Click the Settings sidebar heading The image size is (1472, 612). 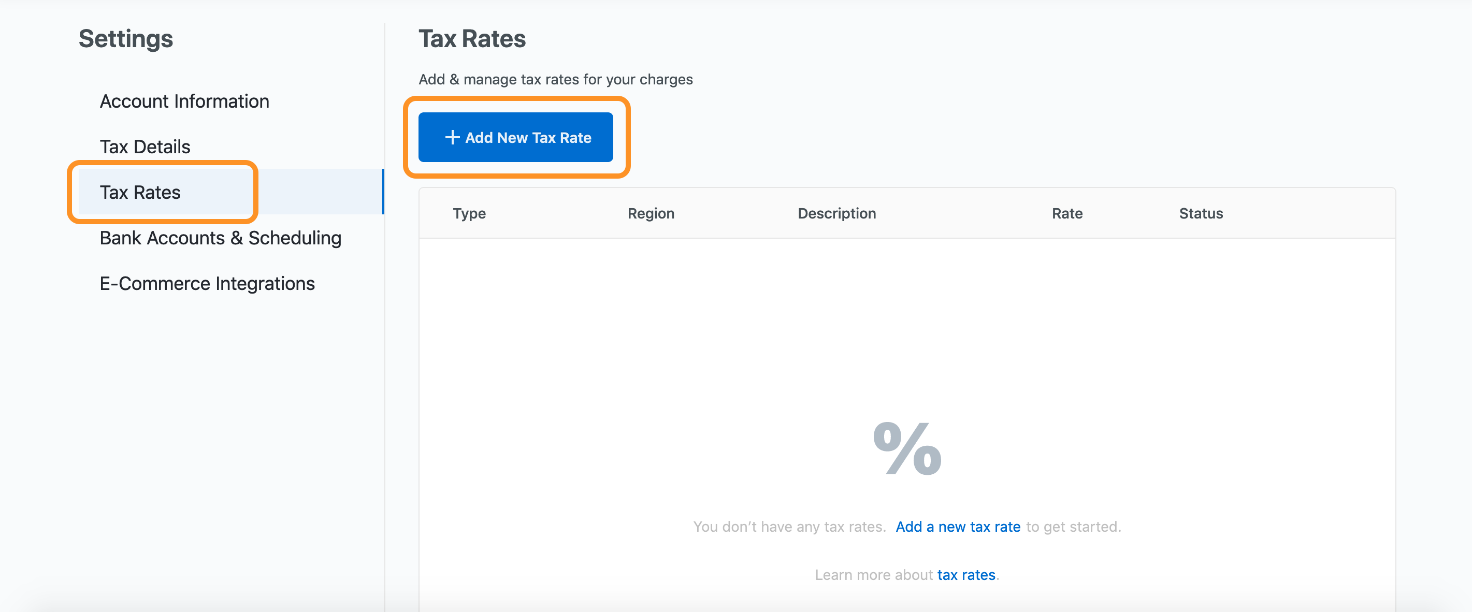[126, 39]
